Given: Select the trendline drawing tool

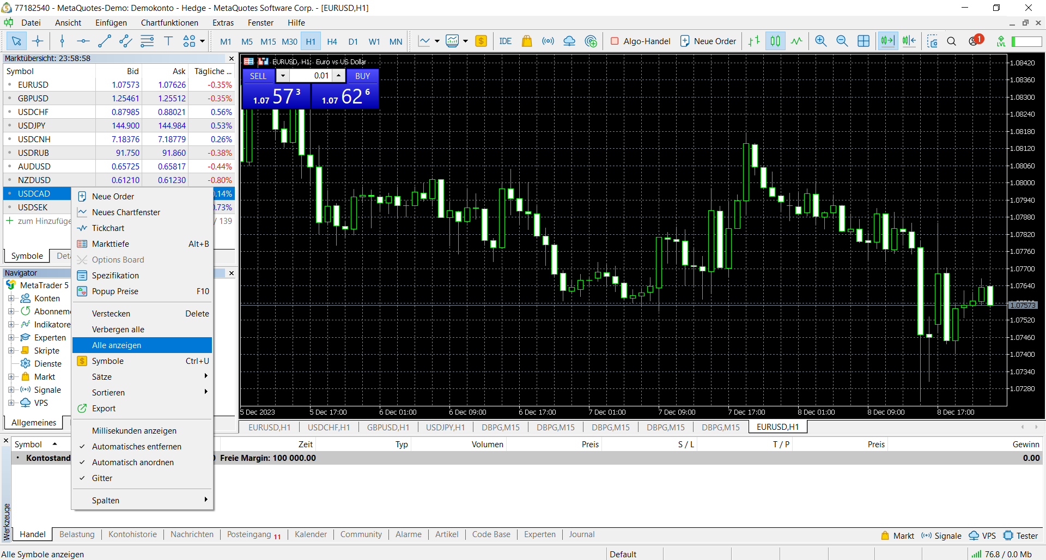Looking at the screenshot, I should pyautogui.click(x=105, y=41).
